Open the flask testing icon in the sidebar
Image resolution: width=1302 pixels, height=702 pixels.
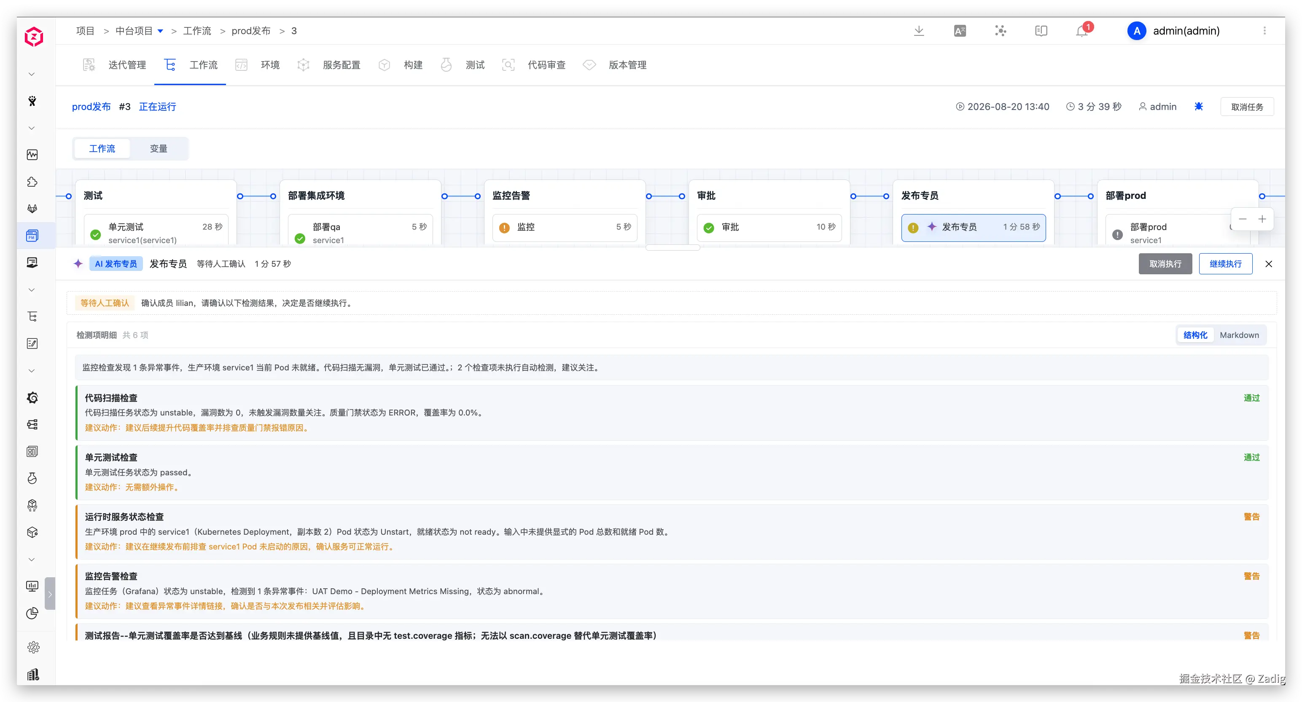coord(32,478)
